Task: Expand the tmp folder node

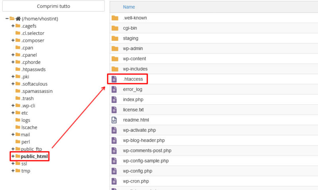Action: click(13, 171)
